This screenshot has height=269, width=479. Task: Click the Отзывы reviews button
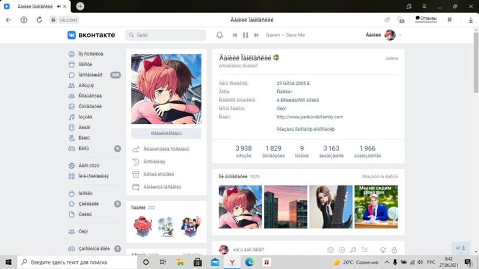(426, 19)
